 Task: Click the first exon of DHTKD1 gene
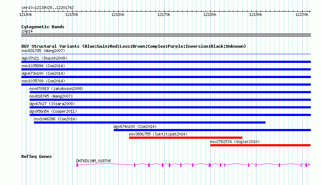(77, 165)
